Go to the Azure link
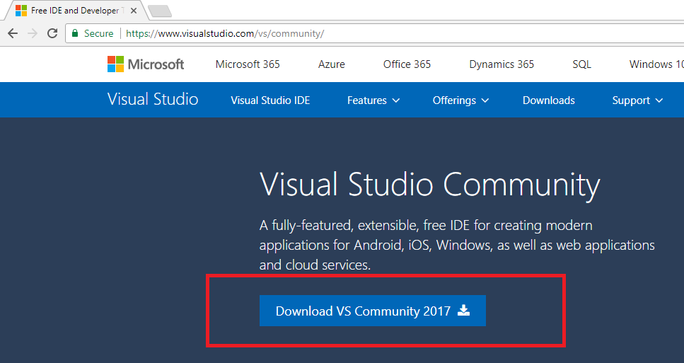Image resolution: width=684 pixels, height=363 pixels. point(332,64)
